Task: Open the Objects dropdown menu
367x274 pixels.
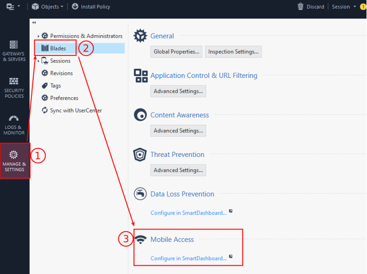Action: [48, 7]
